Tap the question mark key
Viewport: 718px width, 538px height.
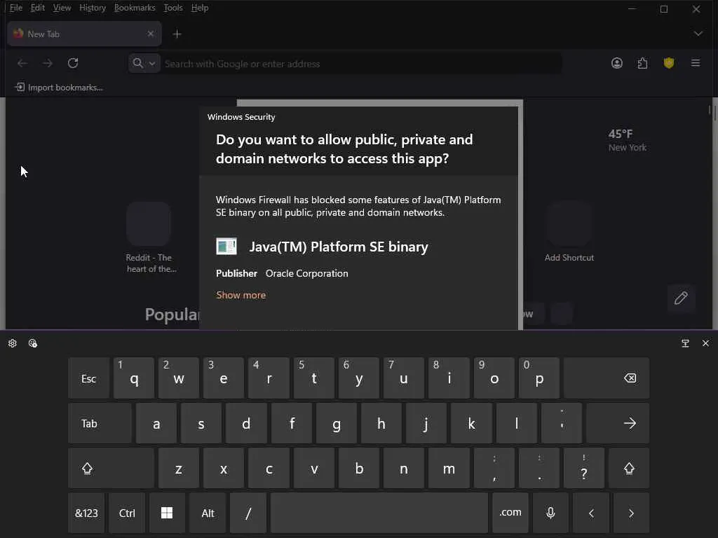click(x=584, y=468)
